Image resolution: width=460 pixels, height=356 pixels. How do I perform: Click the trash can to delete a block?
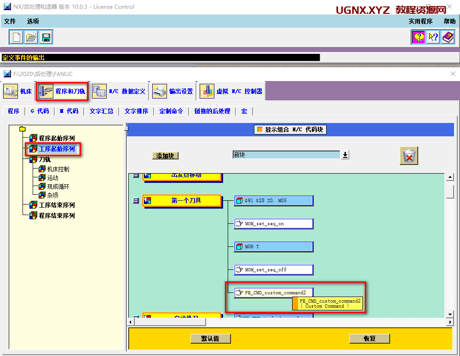408,156
